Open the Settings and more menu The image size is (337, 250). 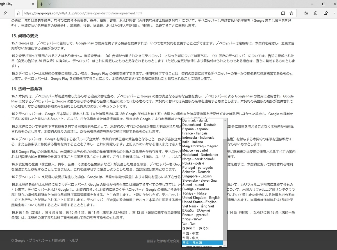[335, 13]
